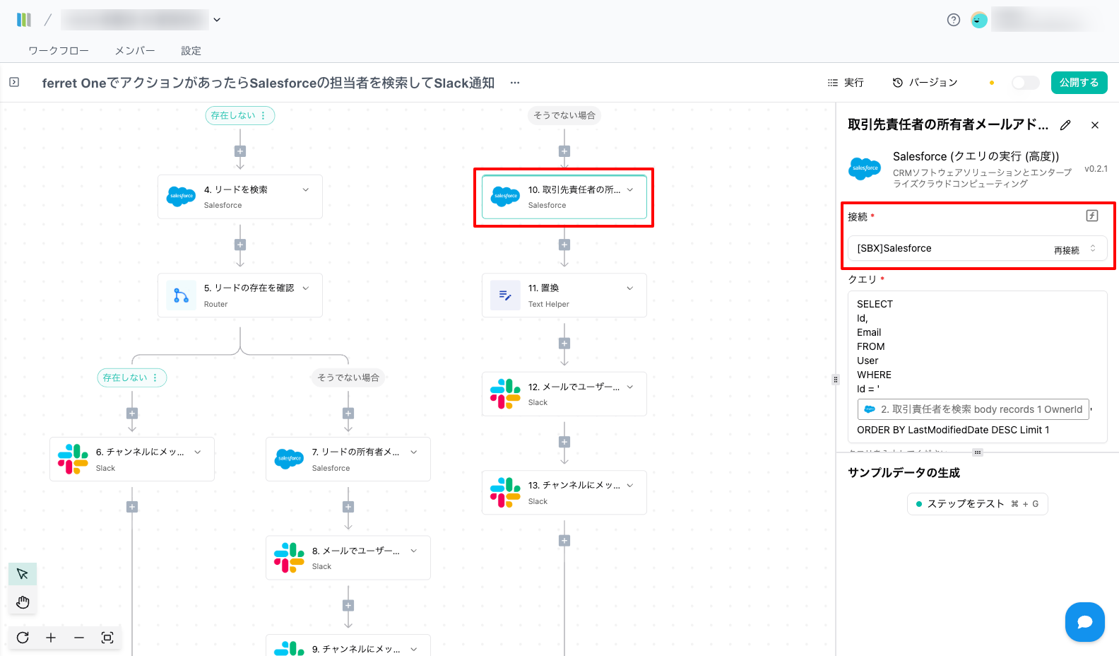The image size is (1119, 656).
Task: Expand options for step 10 Salesforce
Action: 630,189
